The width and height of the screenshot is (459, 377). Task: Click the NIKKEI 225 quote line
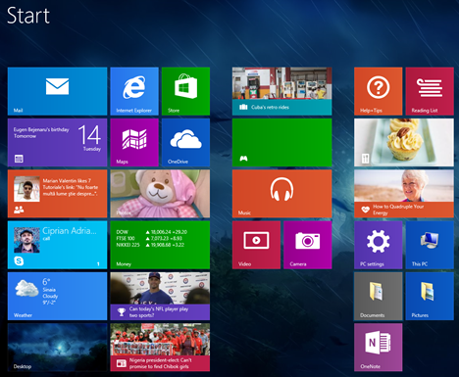pyautogui.click(x=150, y=245)
